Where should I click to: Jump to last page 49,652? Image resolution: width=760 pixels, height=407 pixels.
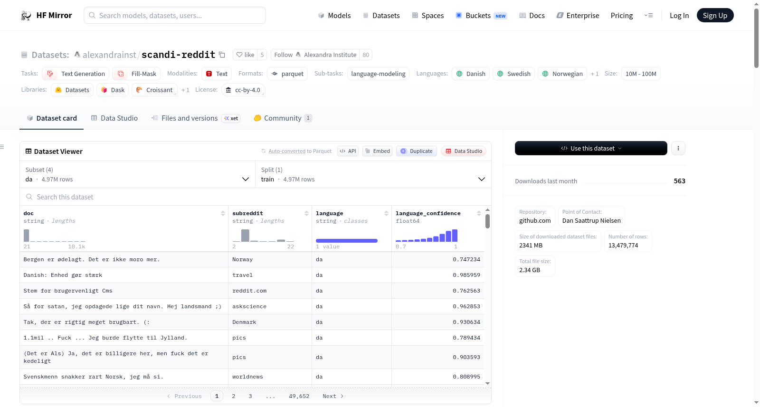point(299,396)
